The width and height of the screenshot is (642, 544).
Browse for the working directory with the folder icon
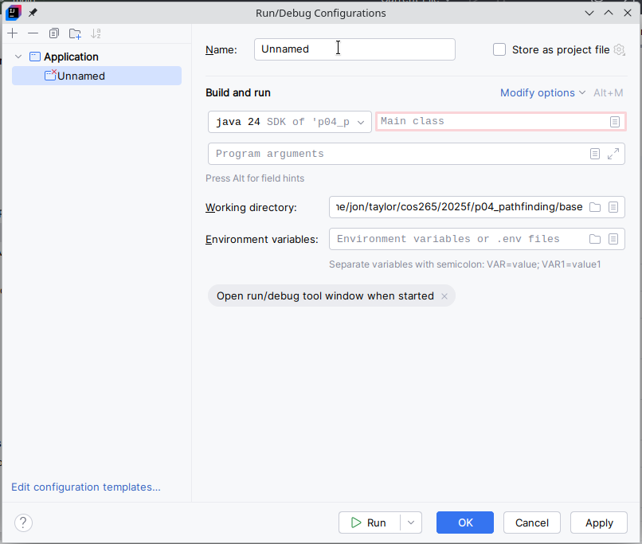click(x=595, y=207)
